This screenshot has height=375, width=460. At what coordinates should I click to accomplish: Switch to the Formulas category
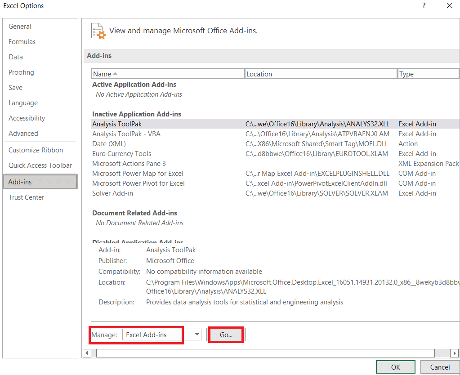(22, 42)
